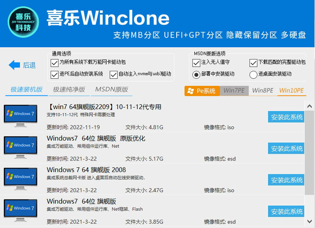Toggle 进PE后自动安装系统 checkbox
Screen dimensions: 315x228
54,74
